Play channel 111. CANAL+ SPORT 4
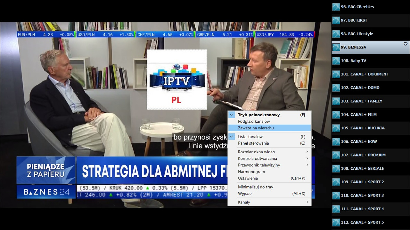This screenshot has height=230, width=410. pos(371,209)
